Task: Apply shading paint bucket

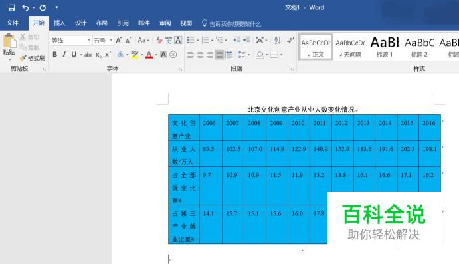Action: coord(260,55)
